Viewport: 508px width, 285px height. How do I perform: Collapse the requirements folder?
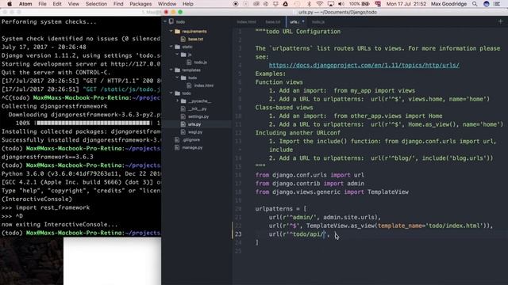pyautogui.click(x=171, y=32)
